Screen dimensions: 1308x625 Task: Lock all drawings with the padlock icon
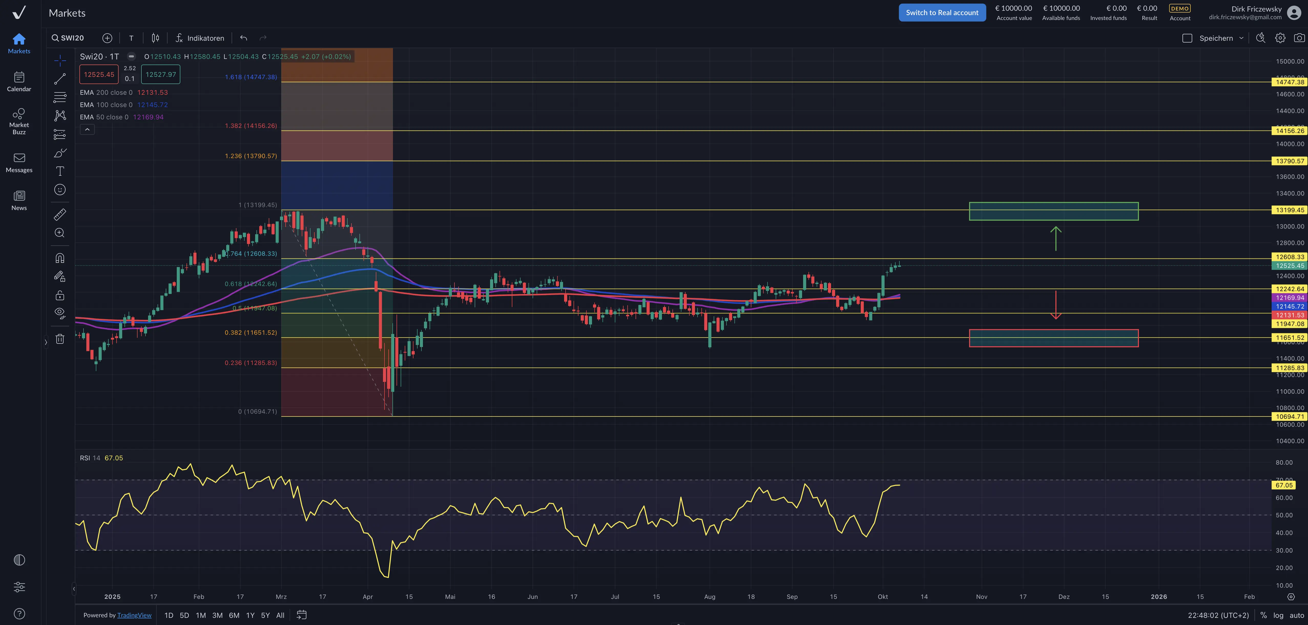click(59, 295)
